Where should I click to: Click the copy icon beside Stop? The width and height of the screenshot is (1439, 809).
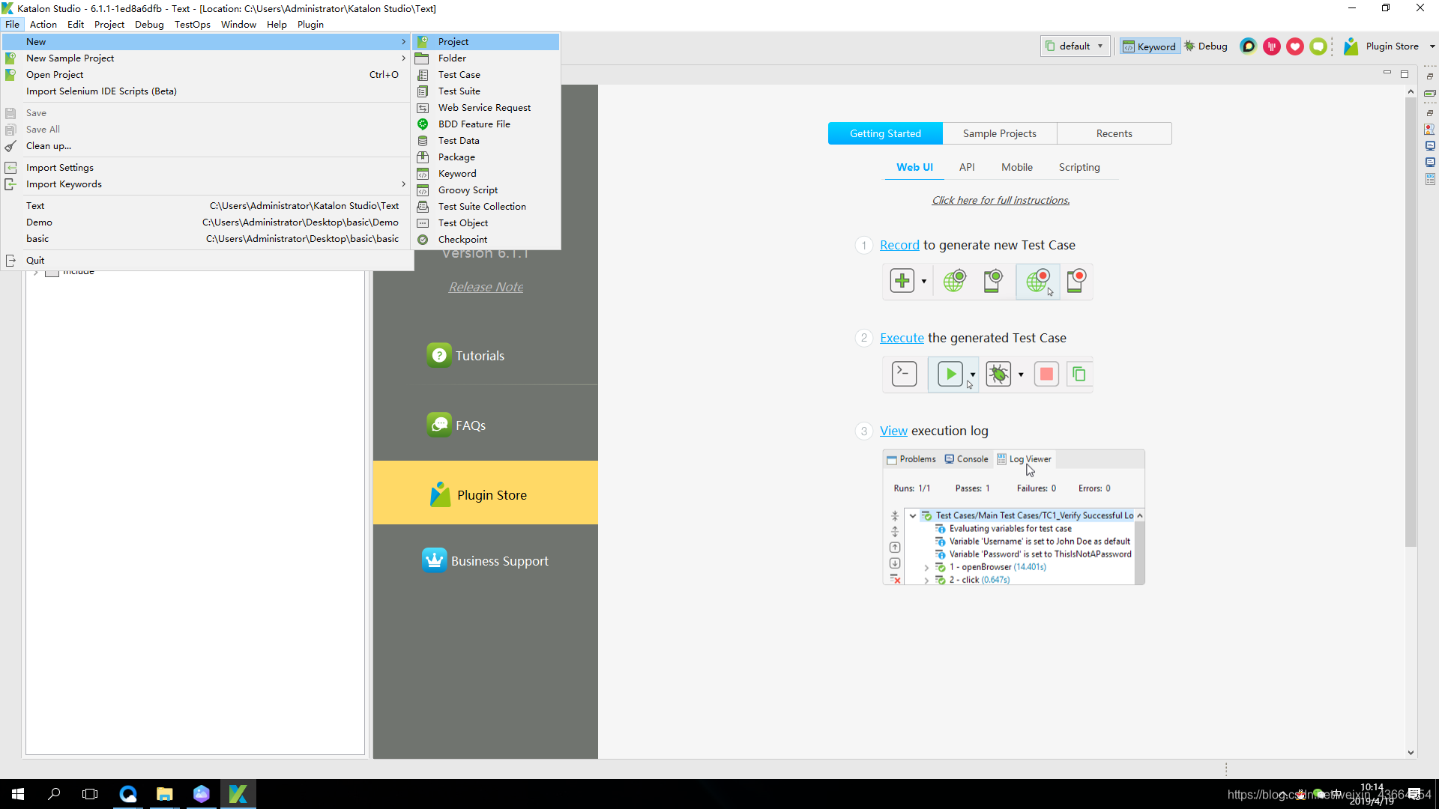1079,374
